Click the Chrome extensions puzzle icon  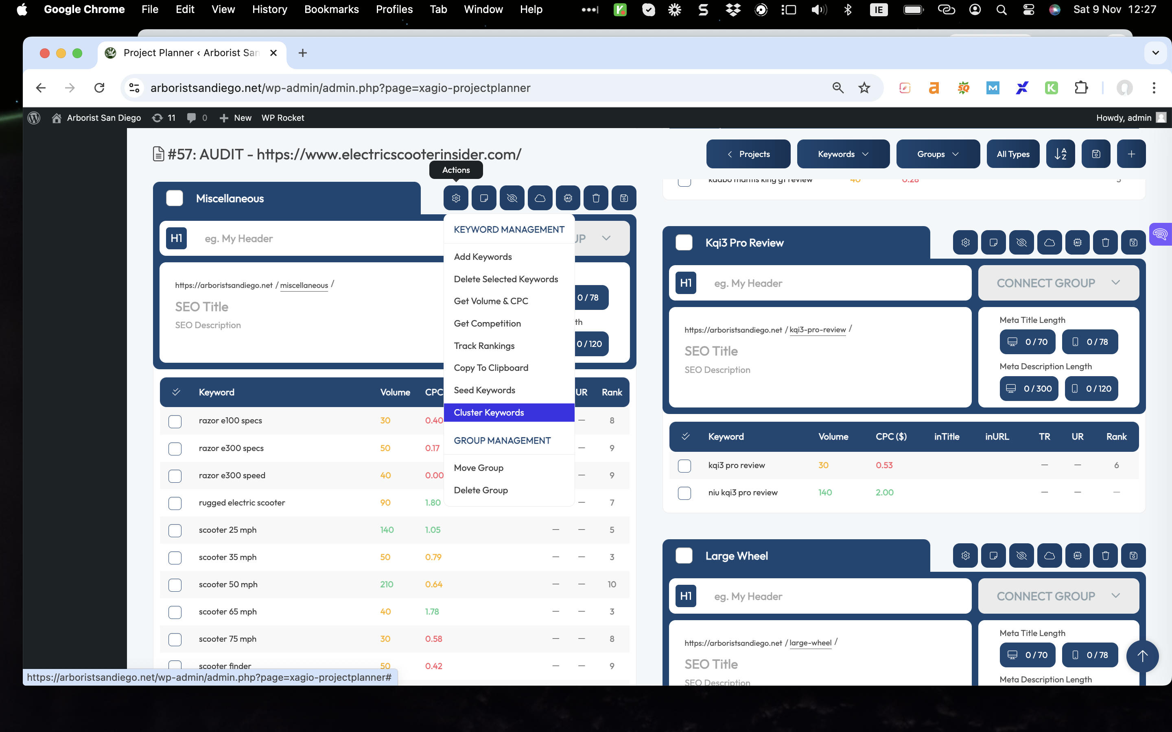click(x=1081, y=87)
